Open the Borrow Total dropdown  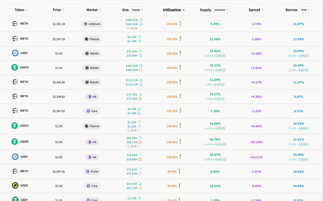click(305, 10)
